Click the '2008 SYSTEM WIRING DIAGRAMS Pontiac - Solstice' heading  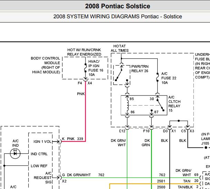(118, 17)
